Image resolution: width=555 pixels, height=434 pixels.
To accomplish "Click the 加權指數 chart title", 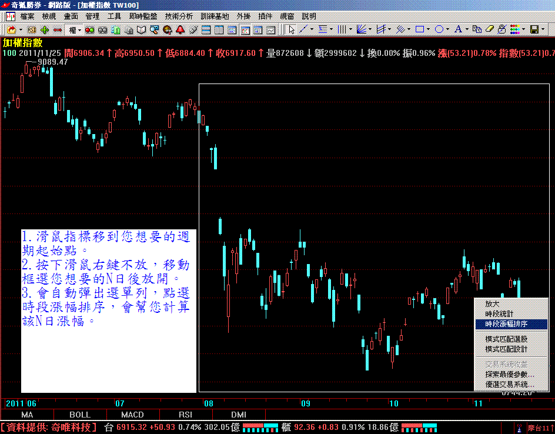I will pos(23,43).
